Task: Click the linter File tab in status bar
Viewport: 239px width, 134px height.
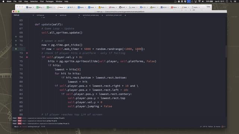Action: pyautogui.click(x=16, y=127)
